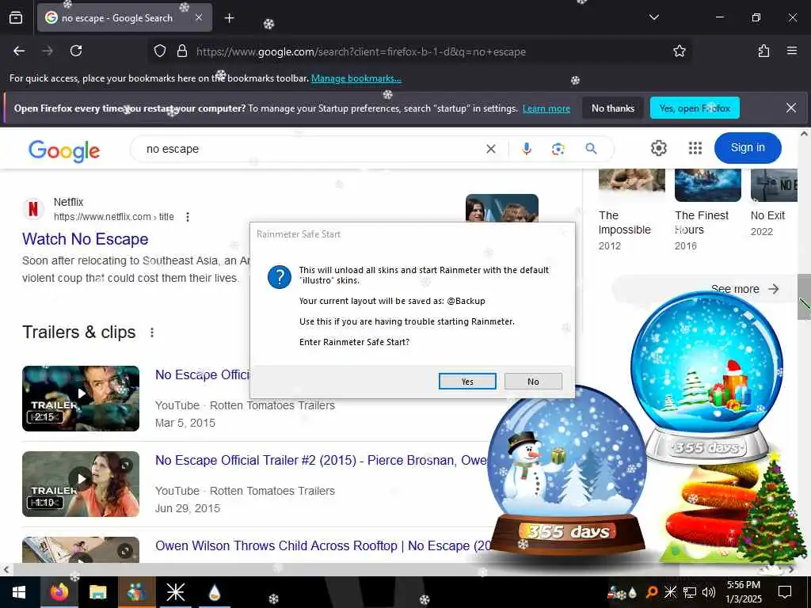
Task: Click the See more arrow button
Action: click(x=773, y=289)
